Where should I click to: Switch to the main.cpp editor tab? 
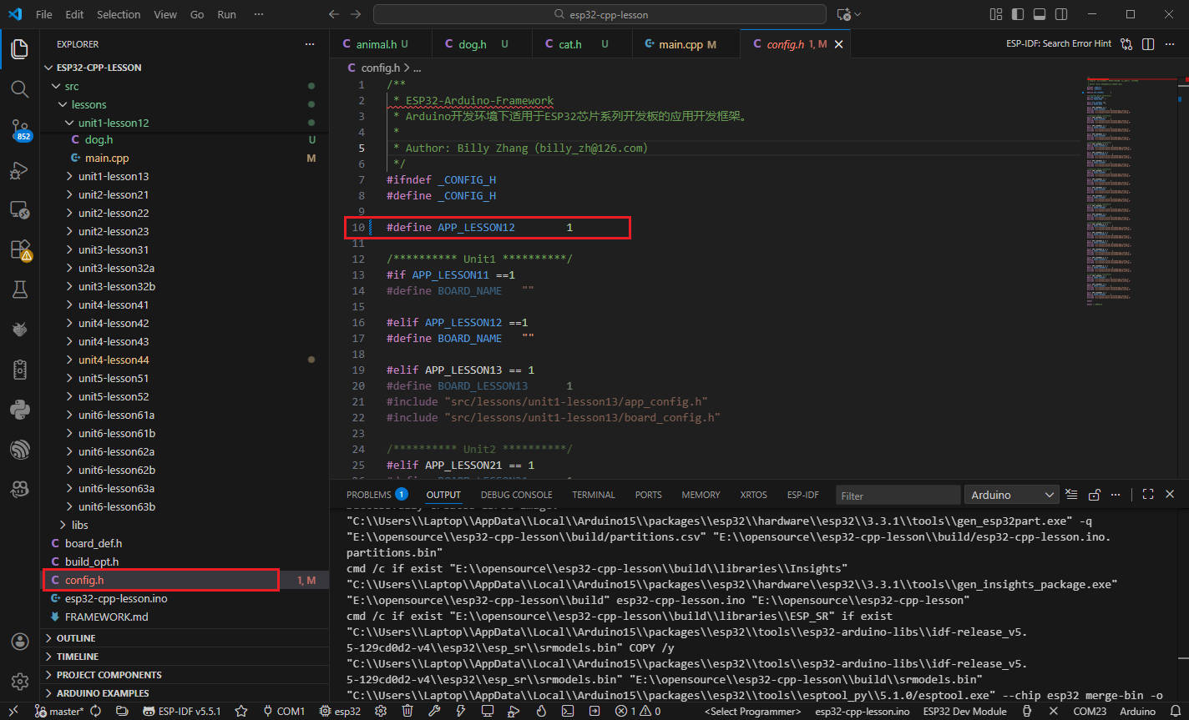pyautogui.click(x=680, y=44)
